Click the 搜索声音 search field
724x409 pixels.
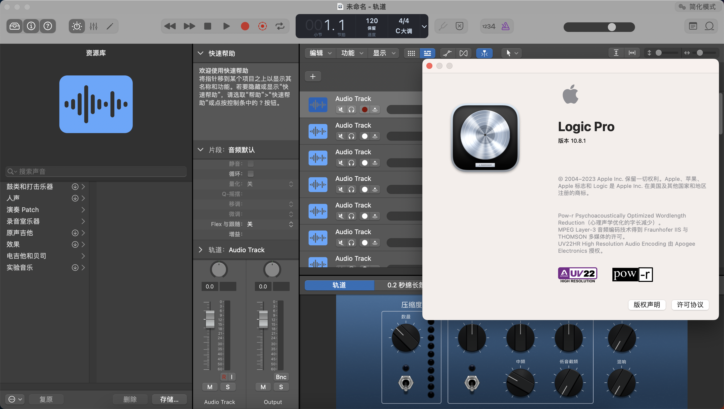coord(96,171)
